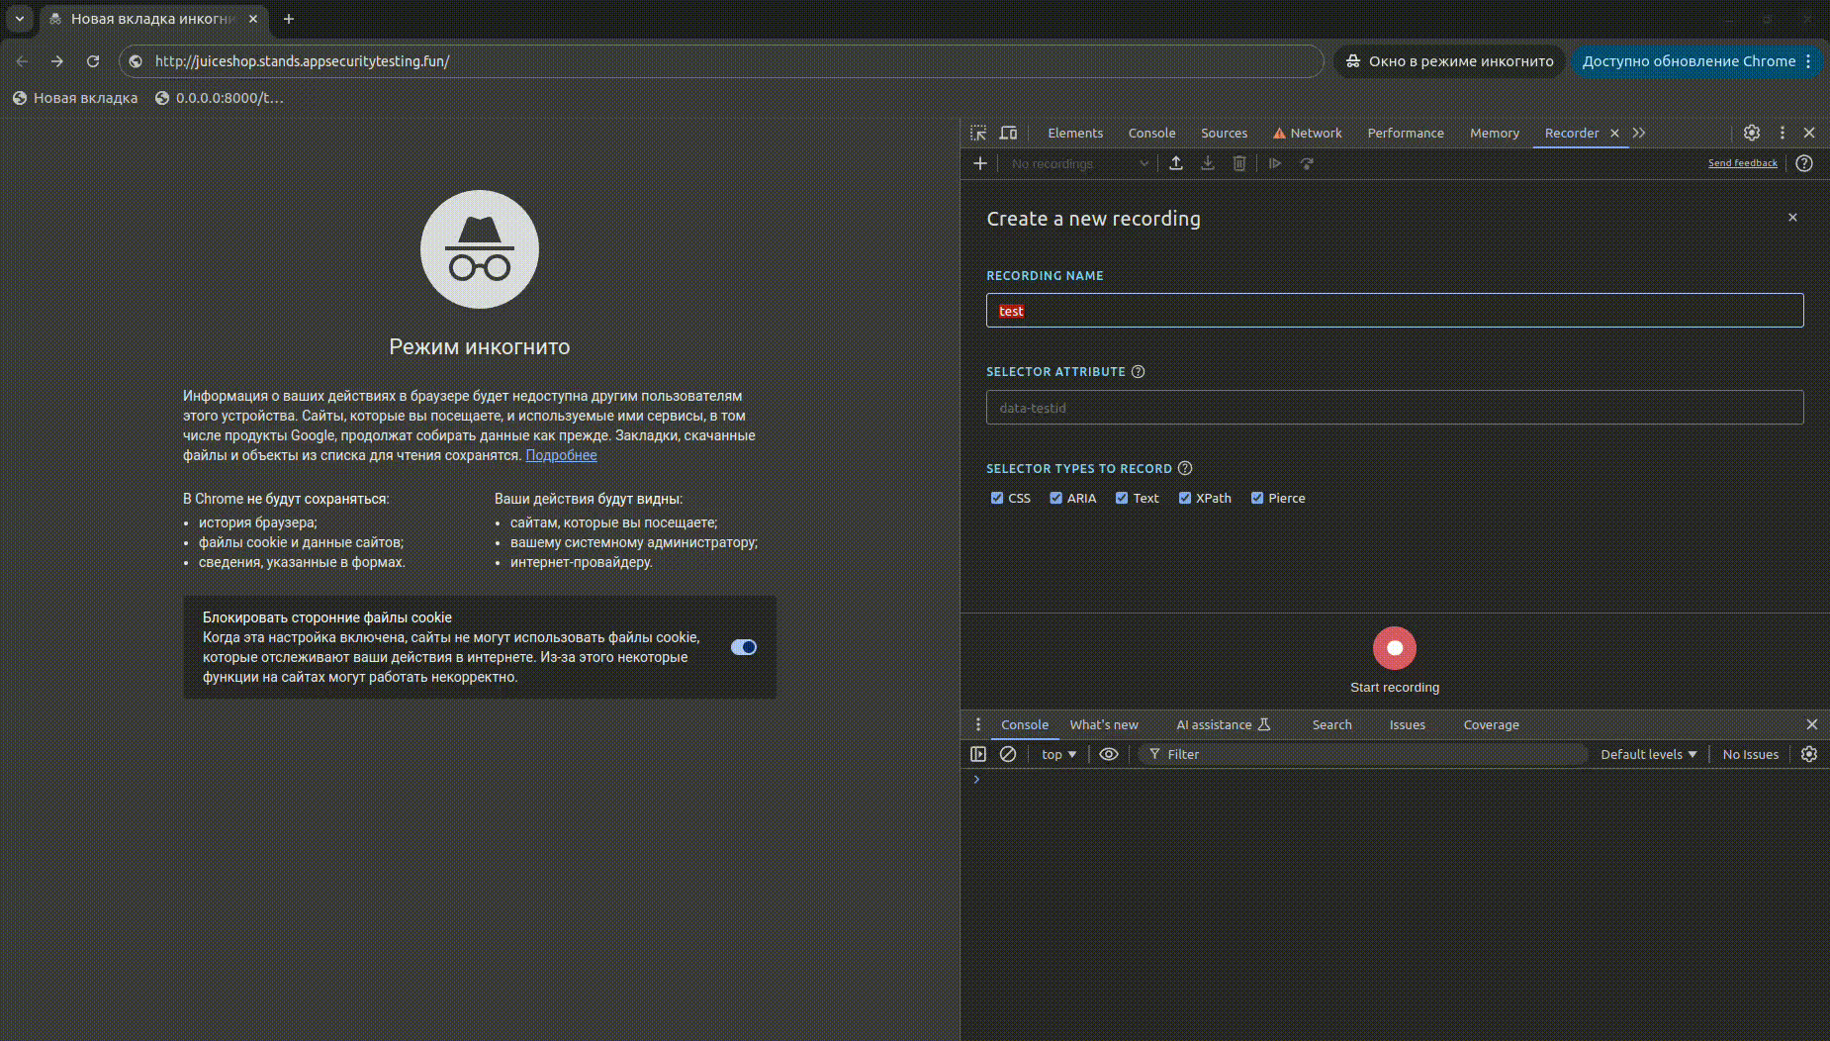The image size is (1830, 1041).
Task: Open DevTools settings gear icon
Action: pos(1752,133)
